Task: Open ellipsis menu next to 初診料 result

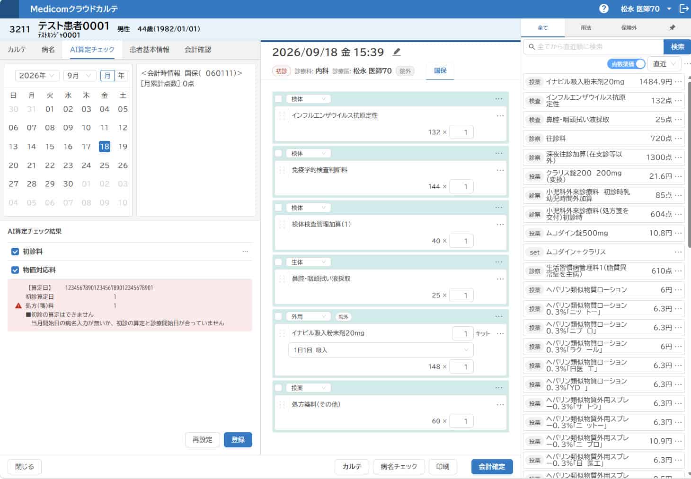Action: click(245, 252)
